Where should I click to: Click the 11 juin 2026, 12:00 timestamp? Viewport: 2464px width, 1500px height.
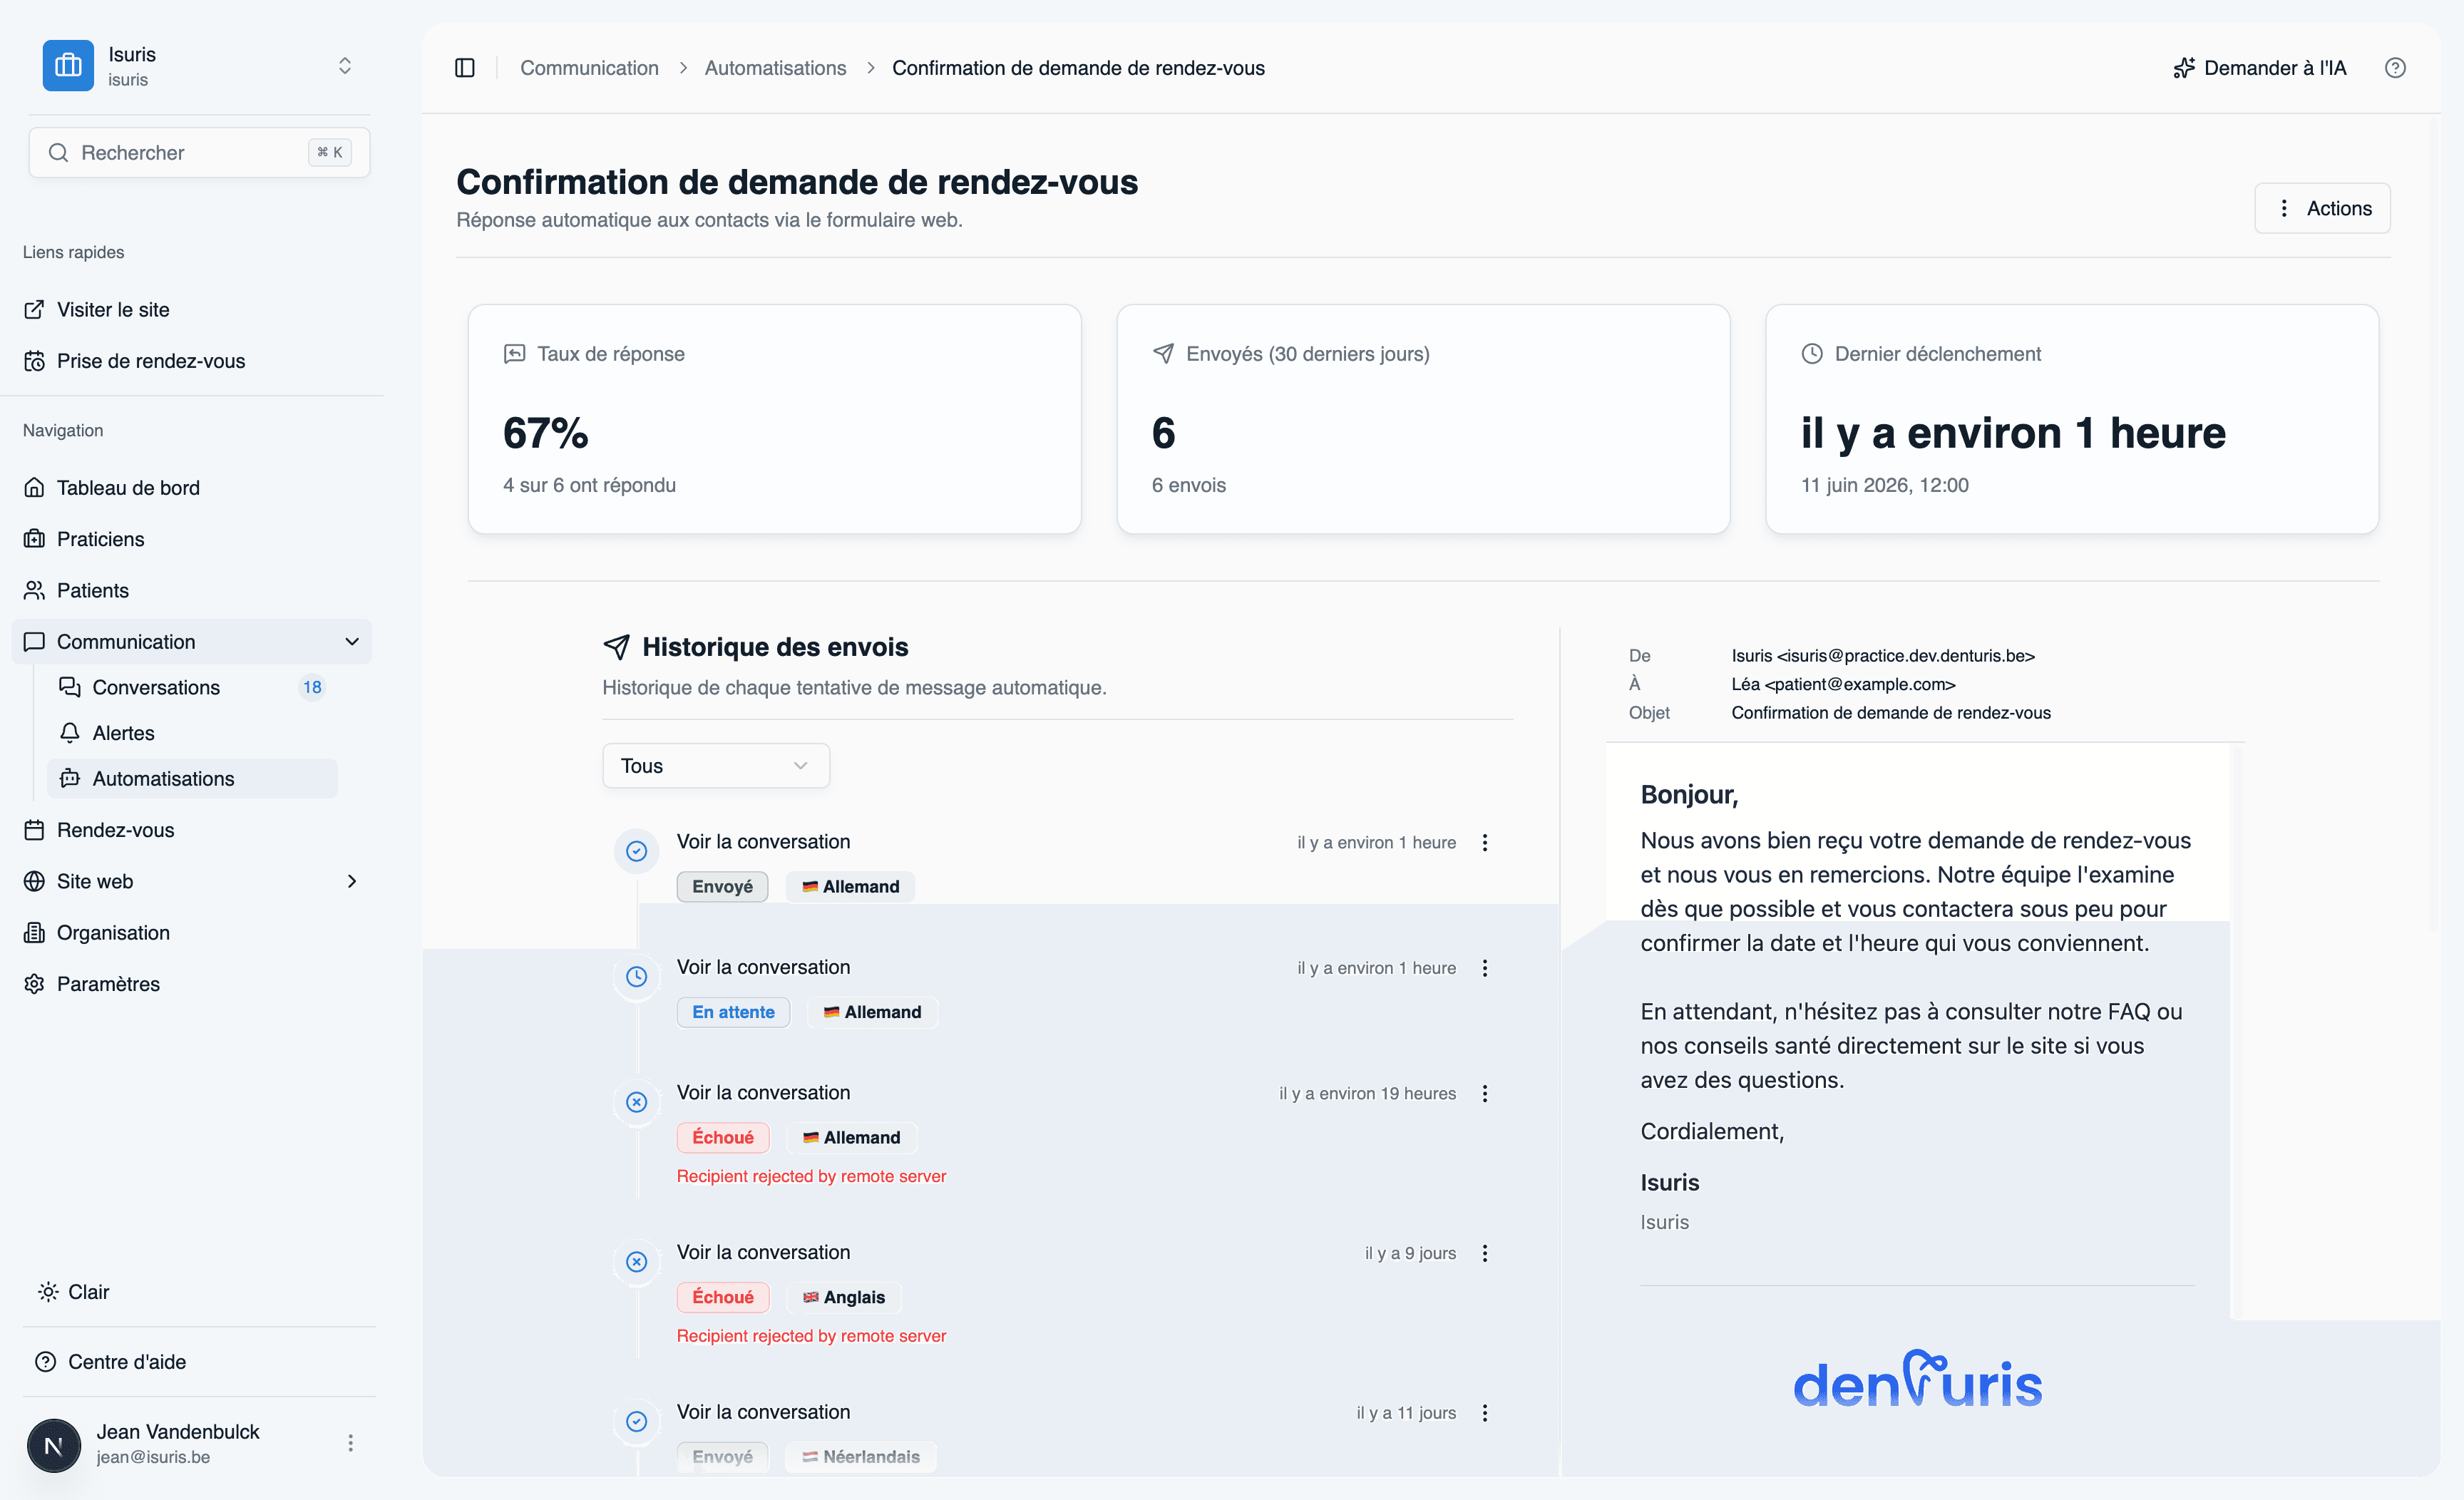[1884, 485]
